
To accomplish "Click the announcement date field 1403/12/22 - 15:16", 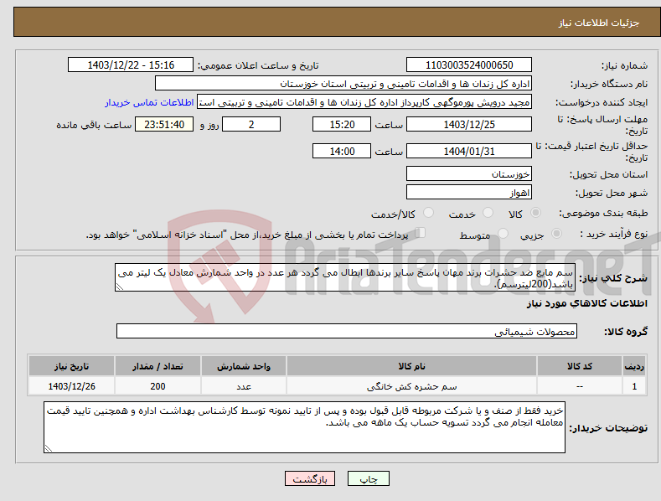I will 131,65.
